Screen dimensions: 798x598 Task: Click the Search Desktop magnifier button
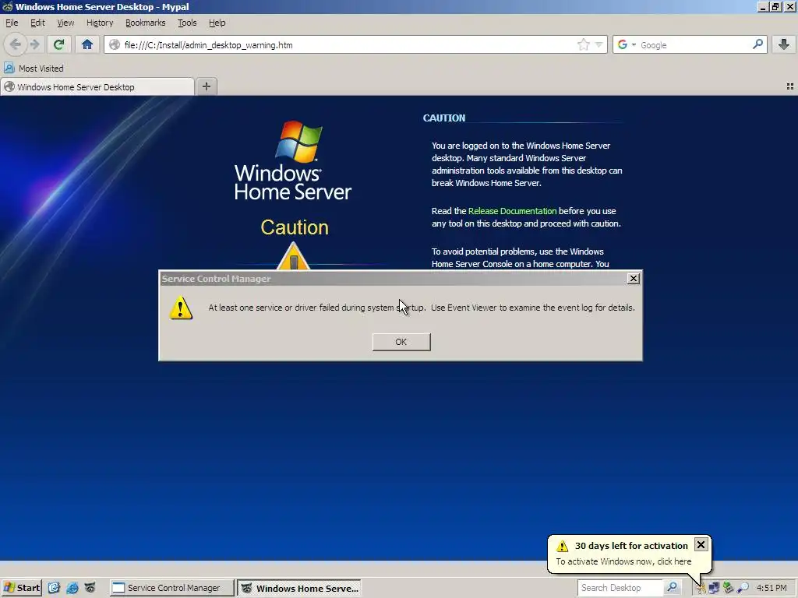click(x=672, y=588)
